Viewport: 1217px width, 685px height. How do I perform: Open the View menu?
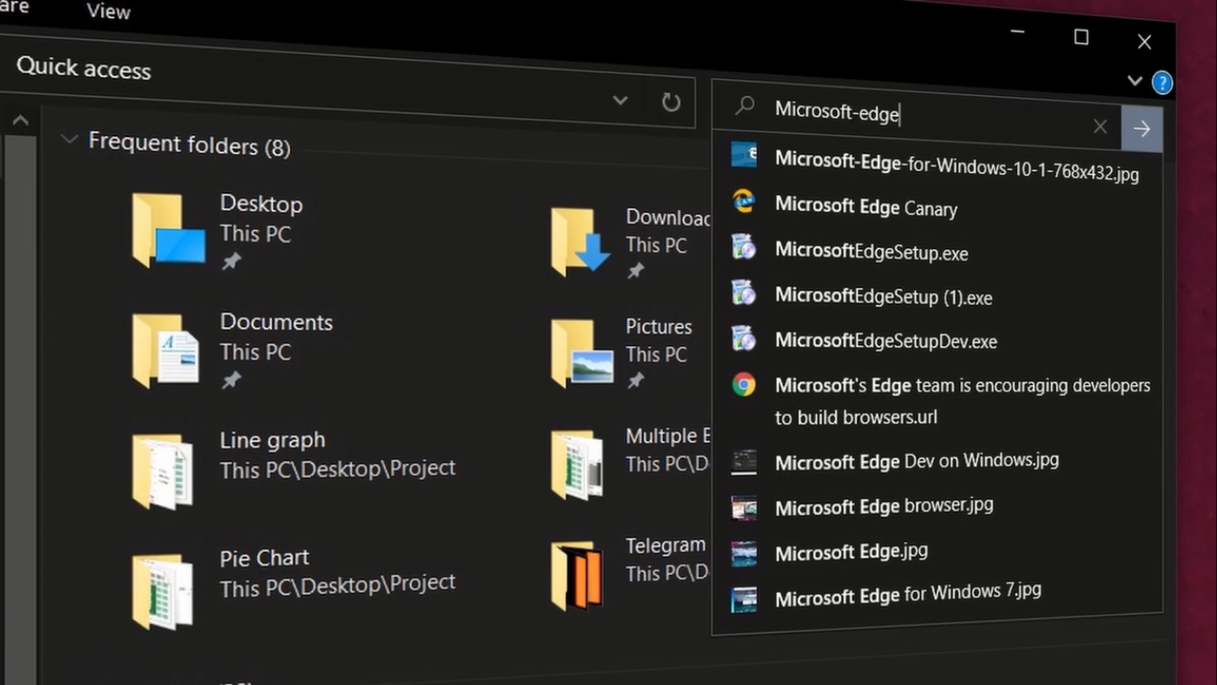(x=106, y=11)
